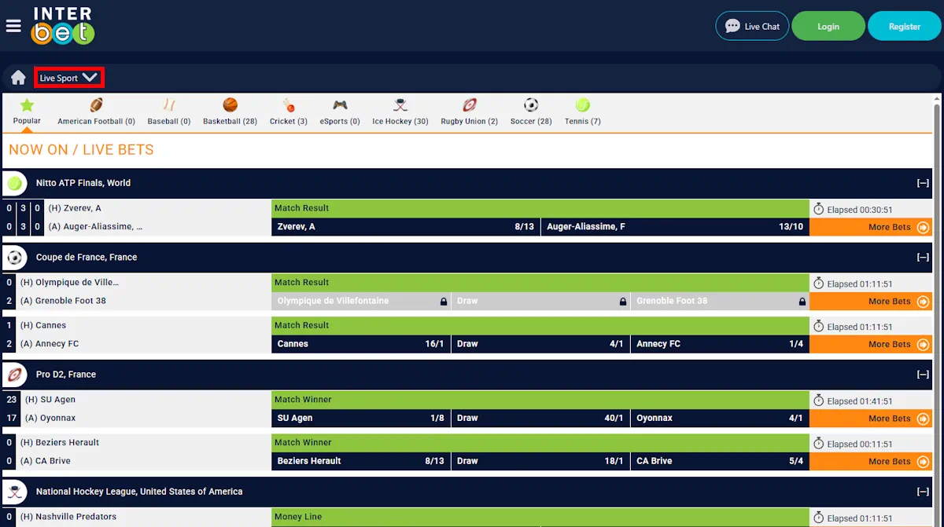Click the home icon
The width and height of the screenshot is (944, 527).
pyautogui.click(x=17, y=77)
